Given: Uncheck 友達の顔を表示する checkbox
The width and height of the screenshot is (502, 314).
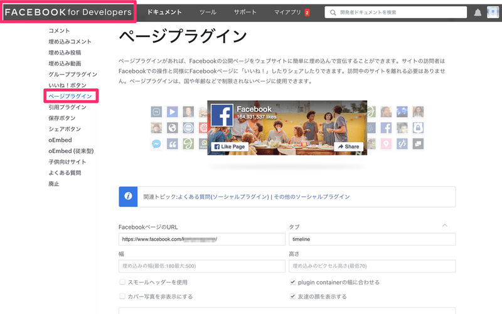Looking at the screenshot, I should (292, 296).
